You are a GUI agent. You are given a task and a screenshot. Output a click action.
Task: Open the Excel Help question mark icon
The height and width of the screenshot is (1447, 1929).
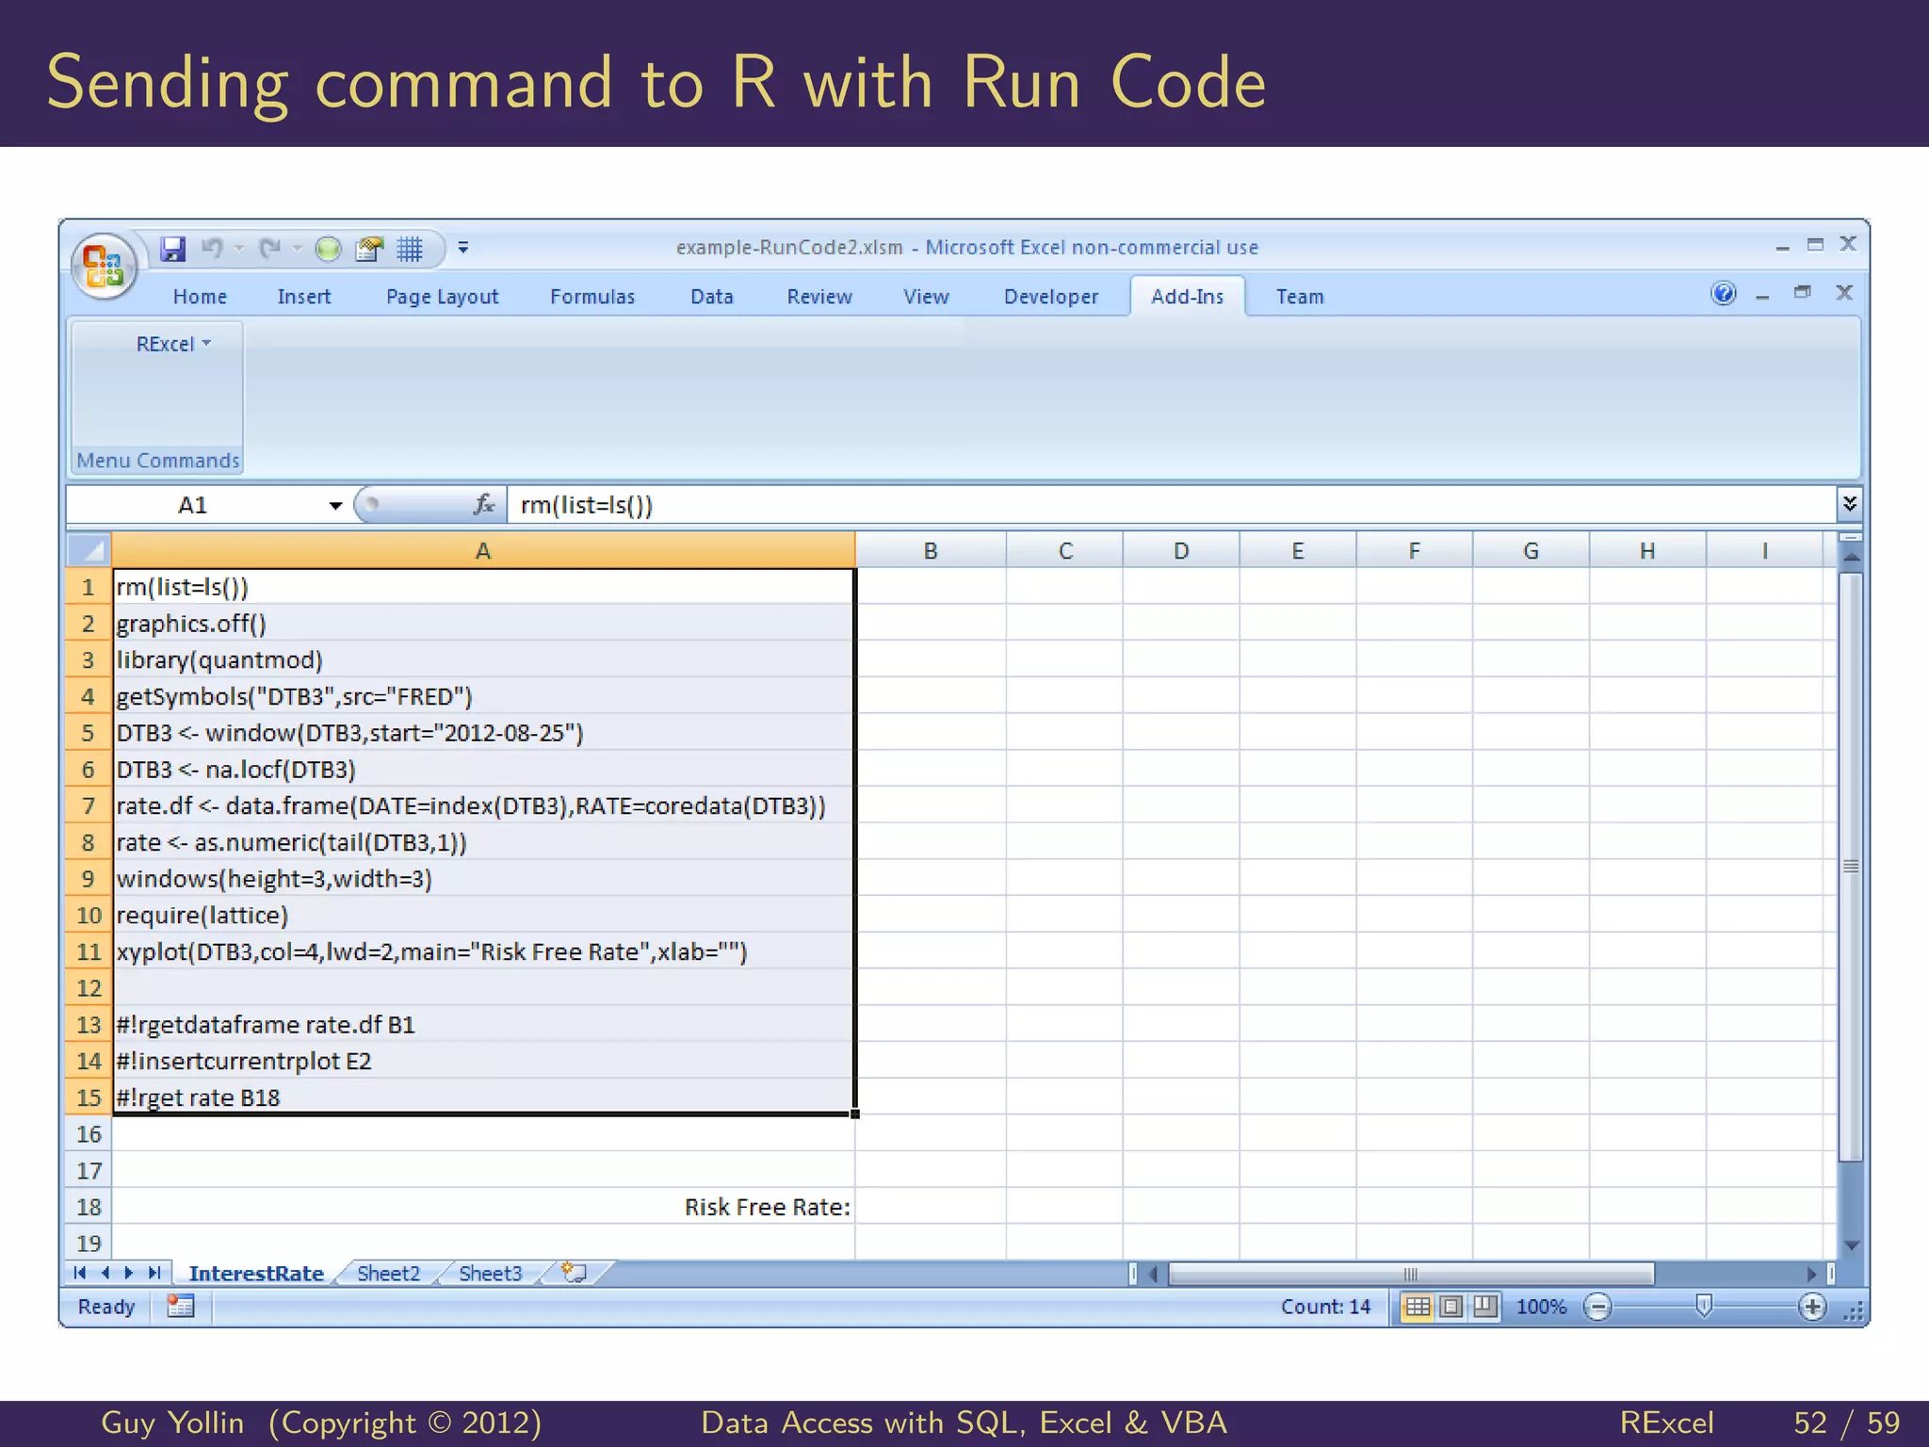(1723, 294)
